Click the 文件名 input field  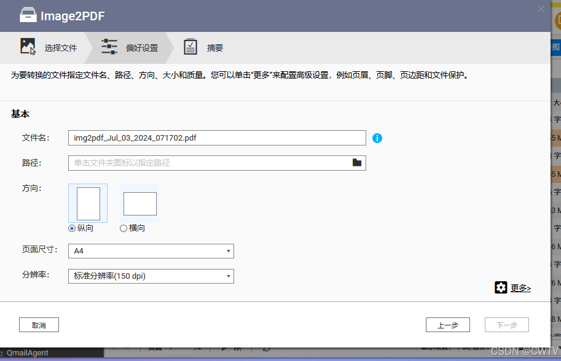[217, 138]
